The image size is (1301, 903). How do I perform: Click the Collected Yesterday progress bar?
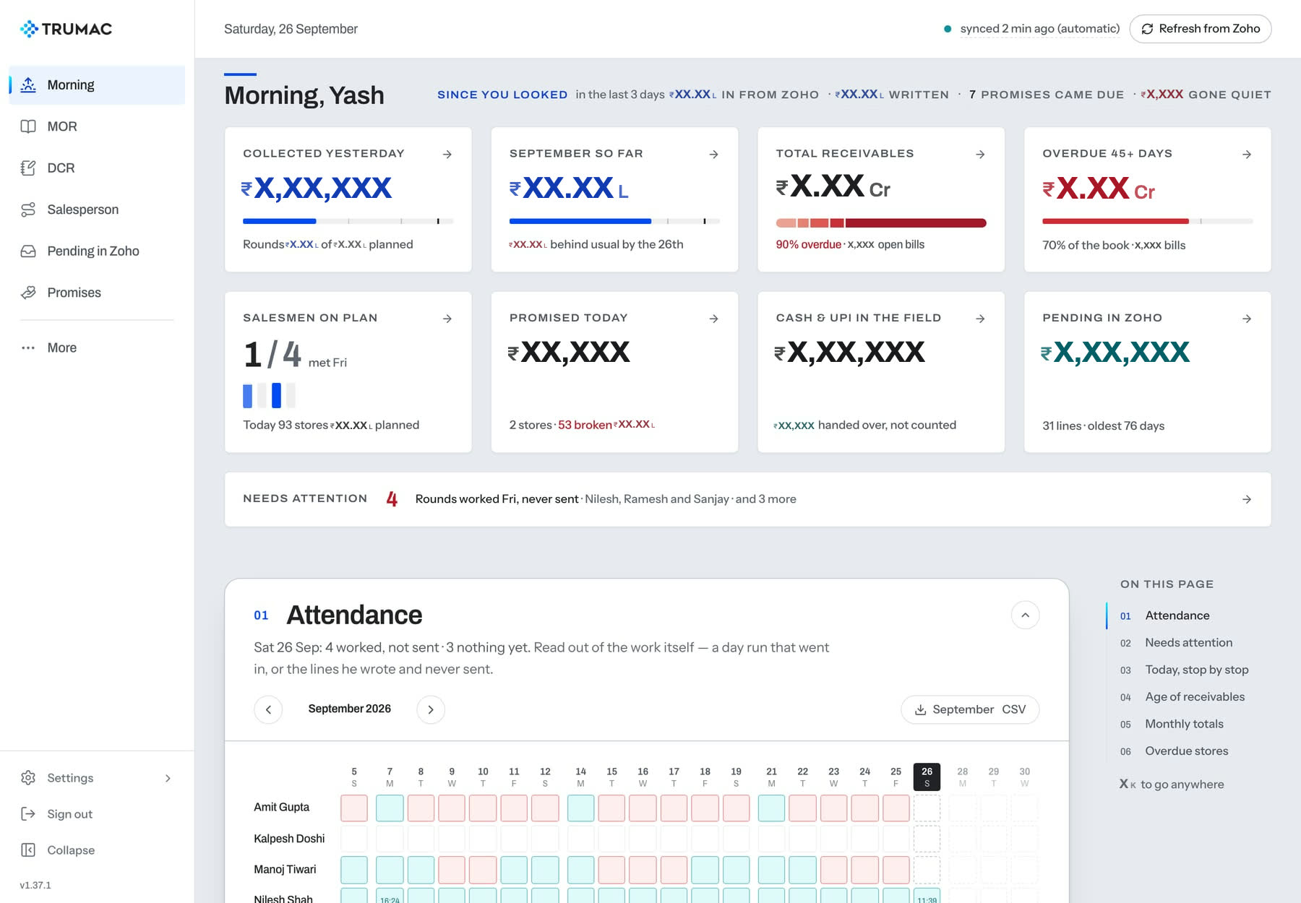tap(348, 221)
